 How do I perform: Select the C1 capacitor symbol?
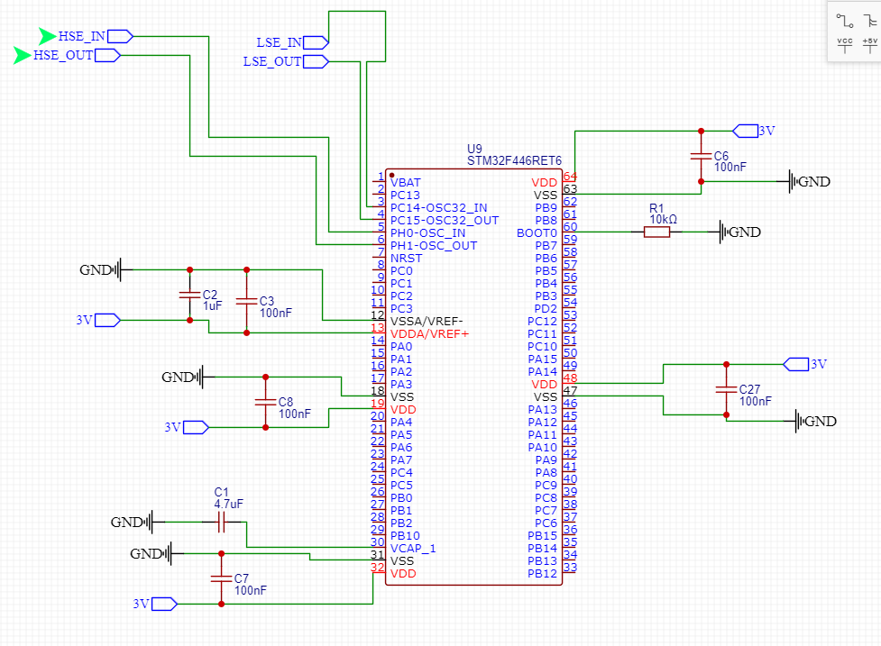click(x=221, y=522)
